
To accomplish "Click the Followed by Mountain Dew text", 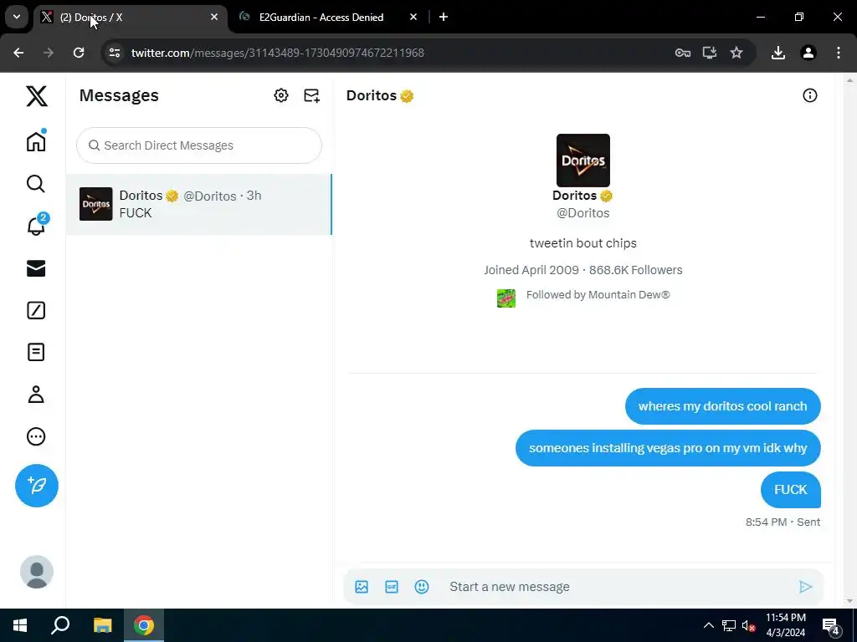I will [598, 295].
